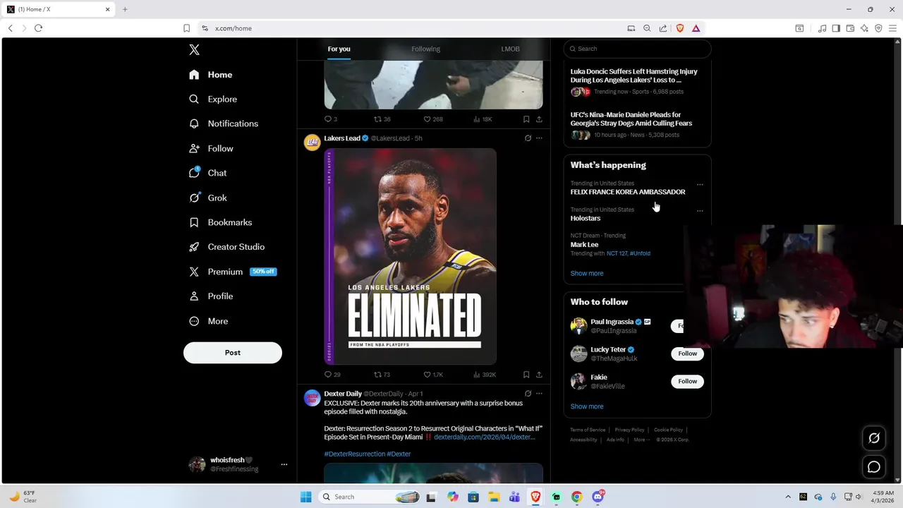The width and height of the screenshot is (903, 508).
Task: Select the For you tab
Action: [x=339, y=49]
